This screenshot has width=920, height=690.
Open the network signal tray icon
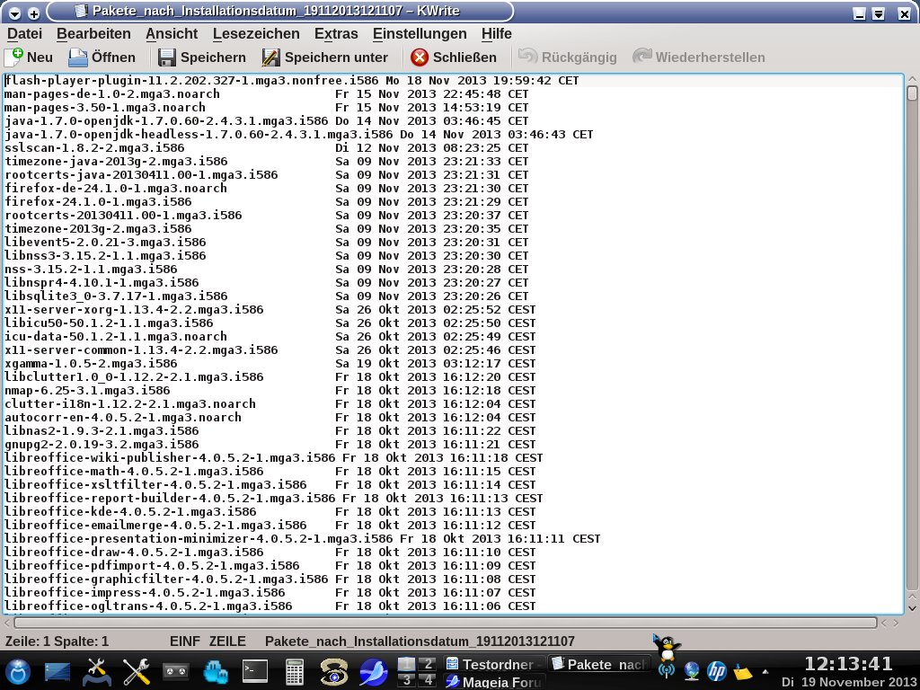click(667, 670)
